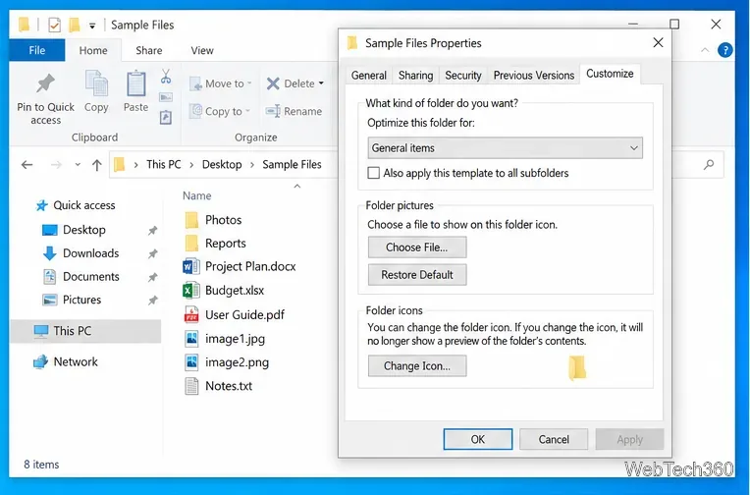Click the Copy icon in Clipboard group
750x495 pixels.
point(96,83)
